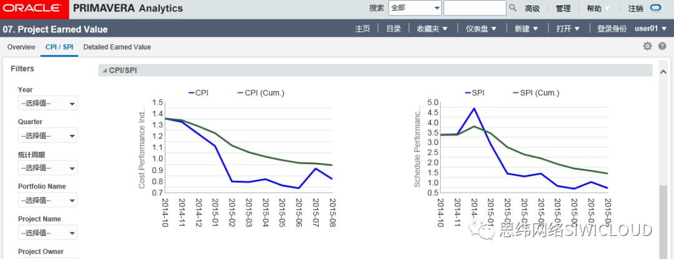Image resolution: width=674 pixels, height=259 pixels.
Task: Click the 登录身份 label
Action: pyautogui.click(x=612, y=29)
